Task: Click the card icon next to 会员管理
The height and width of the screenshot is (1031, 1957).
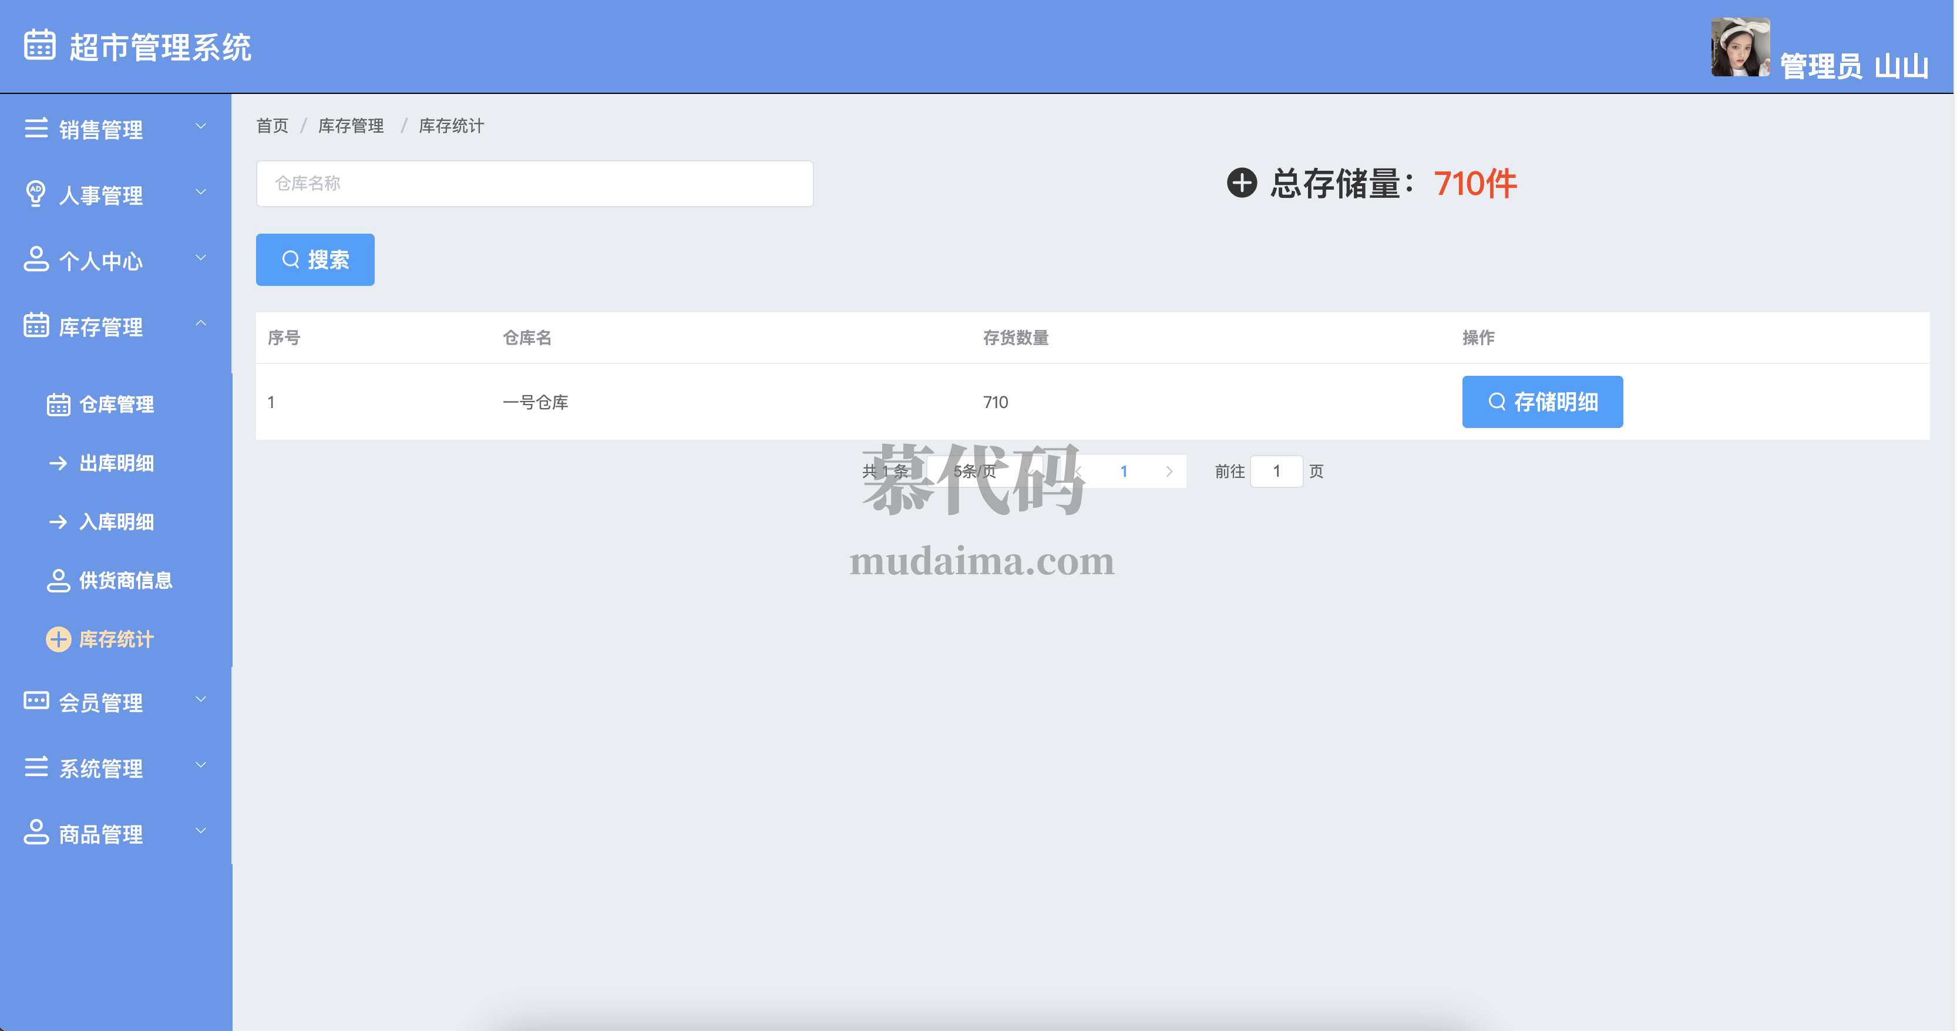Action: click(x=36, y=701)
